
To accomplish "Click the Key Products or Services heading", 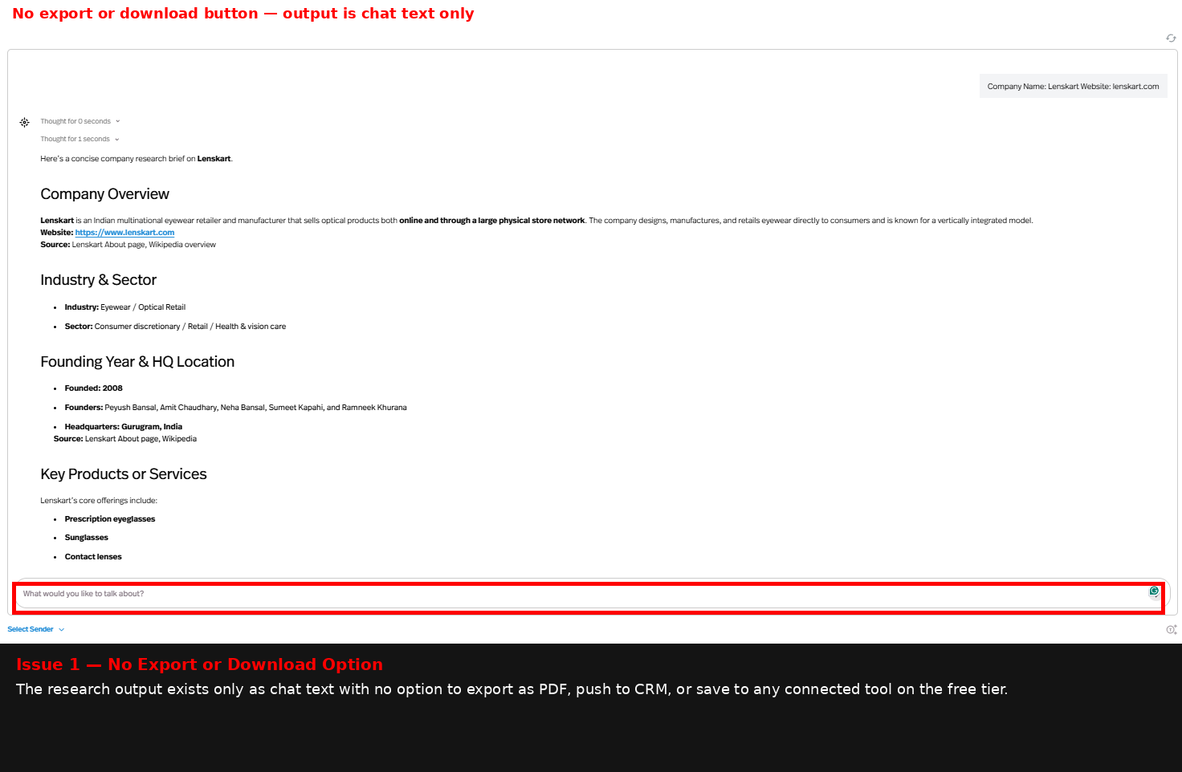I will coord(124,474).
